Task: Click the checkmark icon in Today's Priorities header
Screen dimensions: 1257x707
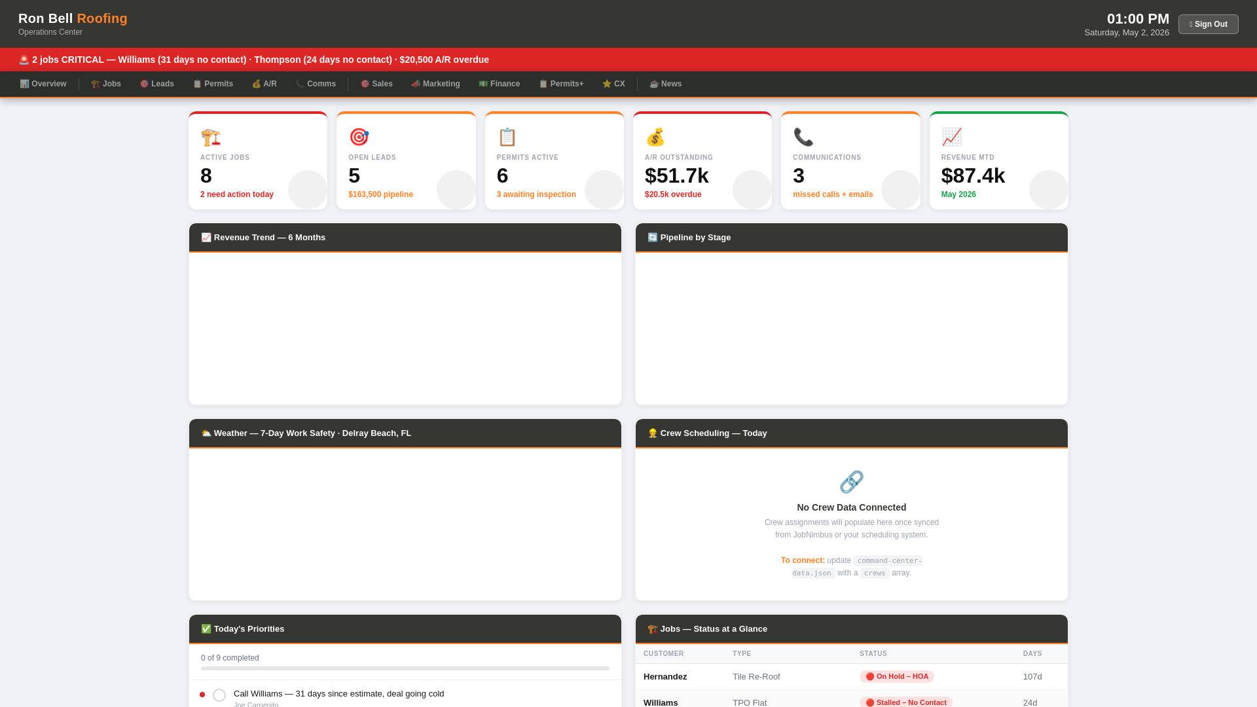Action: point(206,629)
